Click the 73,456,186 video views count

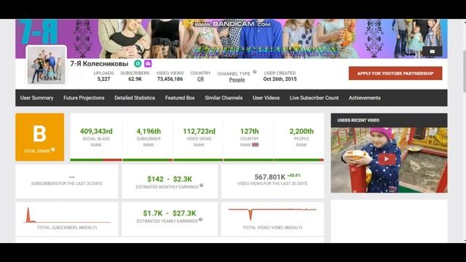(170, 79)
